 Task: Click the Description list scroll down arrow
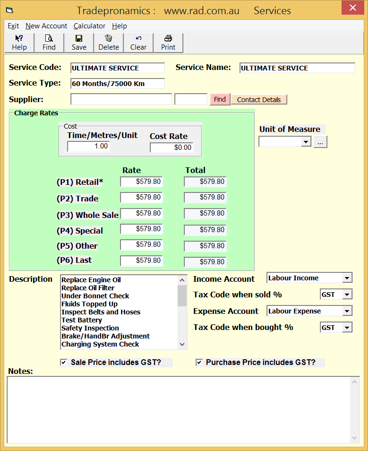(x=182, y=344)
